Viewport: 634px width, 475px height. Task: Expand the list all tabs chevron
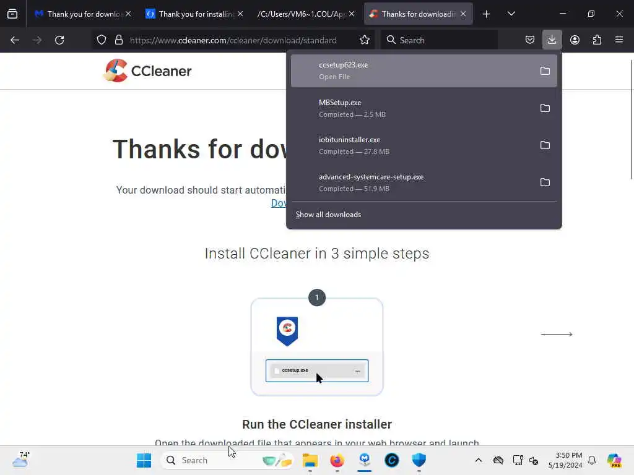coord(511,14)
